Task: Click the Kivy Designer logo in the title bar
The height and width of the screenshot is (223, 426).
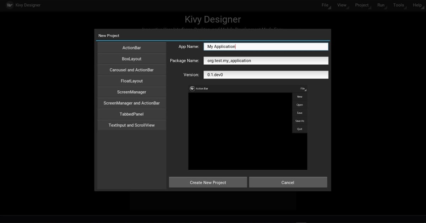Action: [x=10, y=5]
